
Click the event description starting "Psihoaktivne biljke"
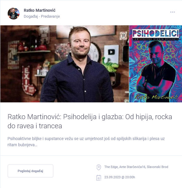86,142
